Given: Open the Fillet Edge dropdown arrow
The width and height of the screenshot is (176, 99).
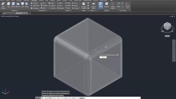Looking at the screenshot, I should [39, 8].
